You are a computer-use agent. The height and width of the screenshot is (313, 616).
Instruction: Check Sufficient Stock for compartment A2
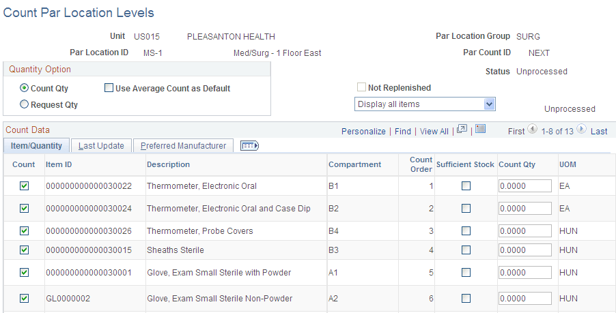click(466, 299)
